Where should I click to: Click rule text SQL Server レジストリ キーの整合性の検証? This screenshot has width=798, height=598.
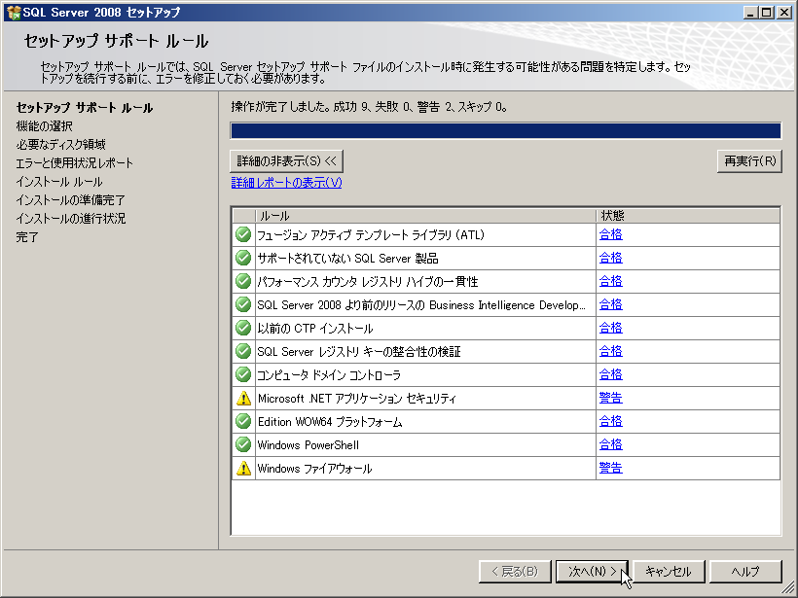pos(359,352)
